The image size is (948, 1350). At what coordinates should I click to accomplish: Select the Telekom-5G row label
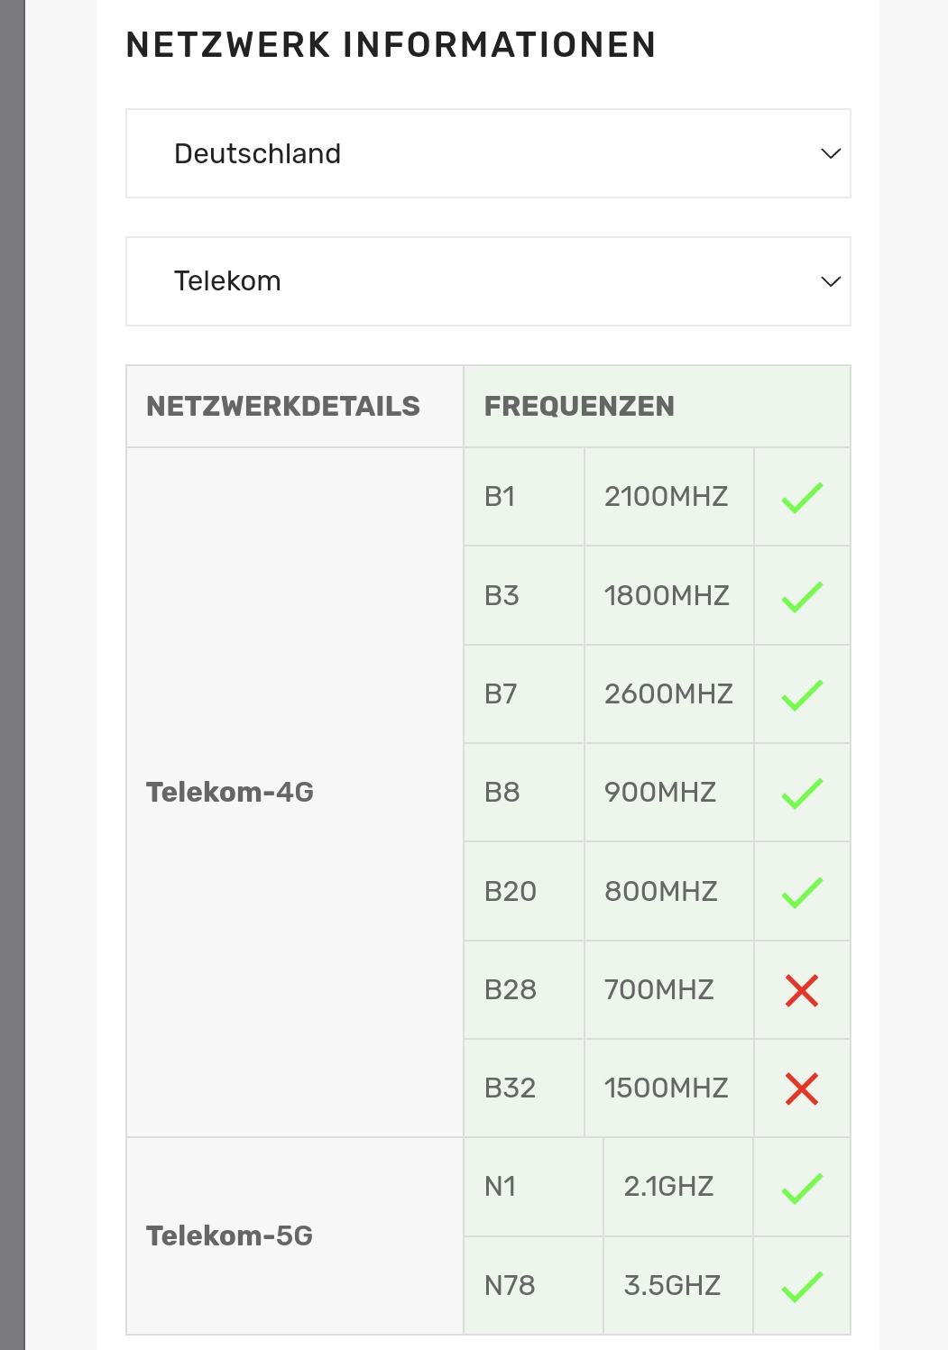[230, 1235]
